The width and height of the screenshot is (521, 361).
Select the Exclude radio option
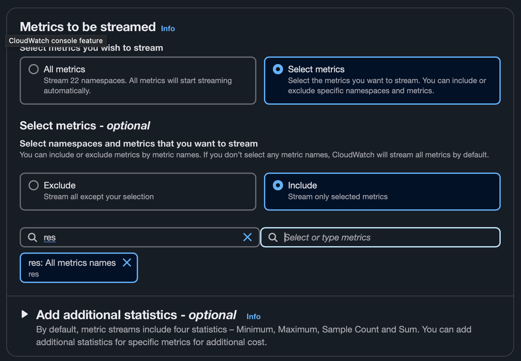pos(34,185)
